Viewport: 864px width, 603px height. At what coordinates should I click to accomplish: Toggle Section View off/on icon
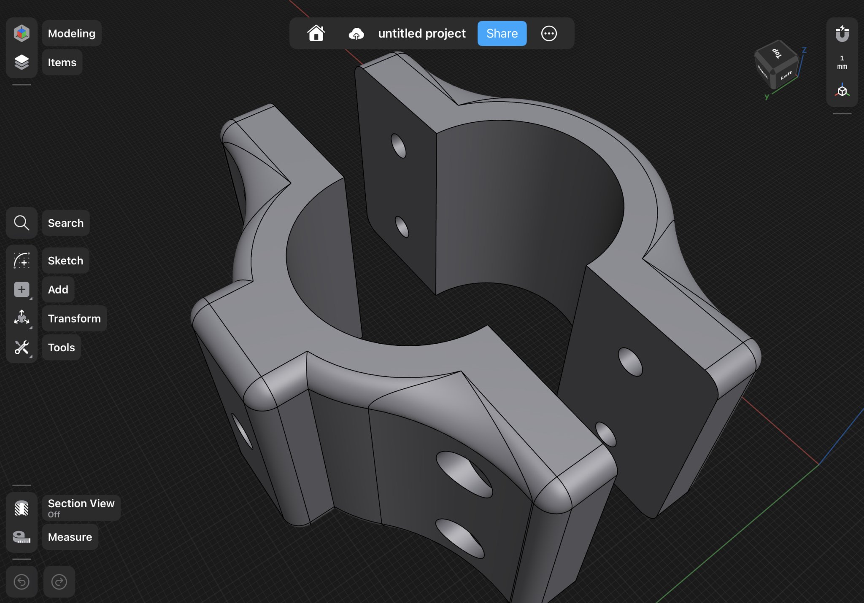point(22,508)
